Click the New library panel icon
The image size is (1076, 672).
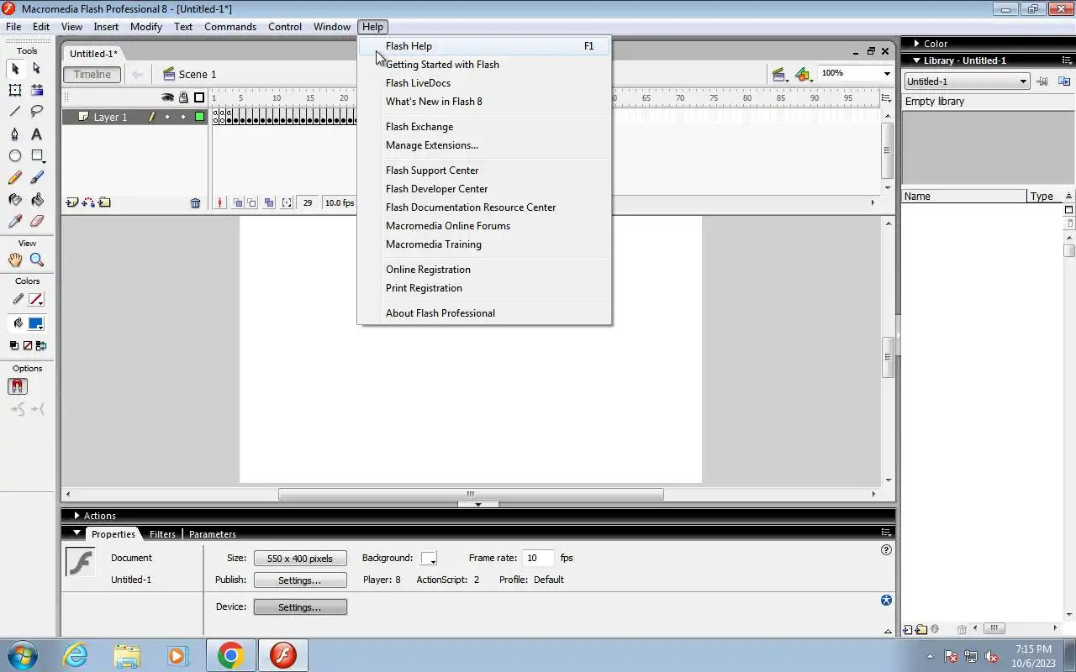(1064, 81)
